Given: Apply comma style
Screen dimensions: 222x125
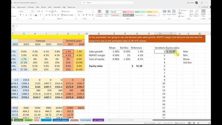Looking at the screenshot, I should (x=86, y=15).
